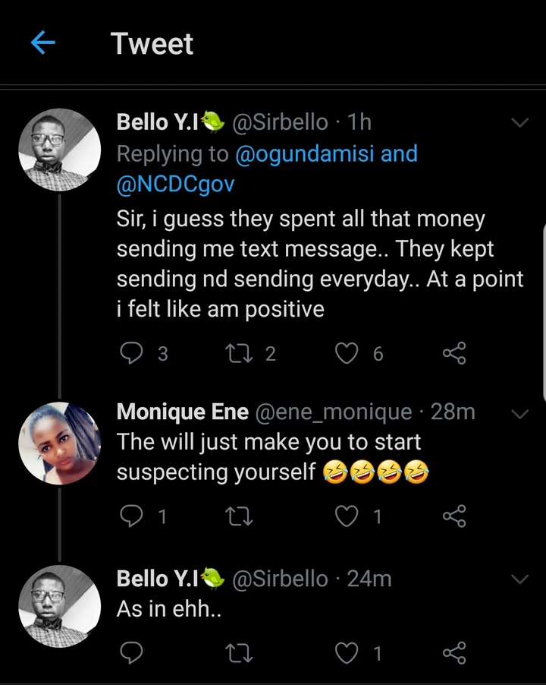Tap the back arrow icon
Screen dimensions: 546x685
(x=43, y=43)
